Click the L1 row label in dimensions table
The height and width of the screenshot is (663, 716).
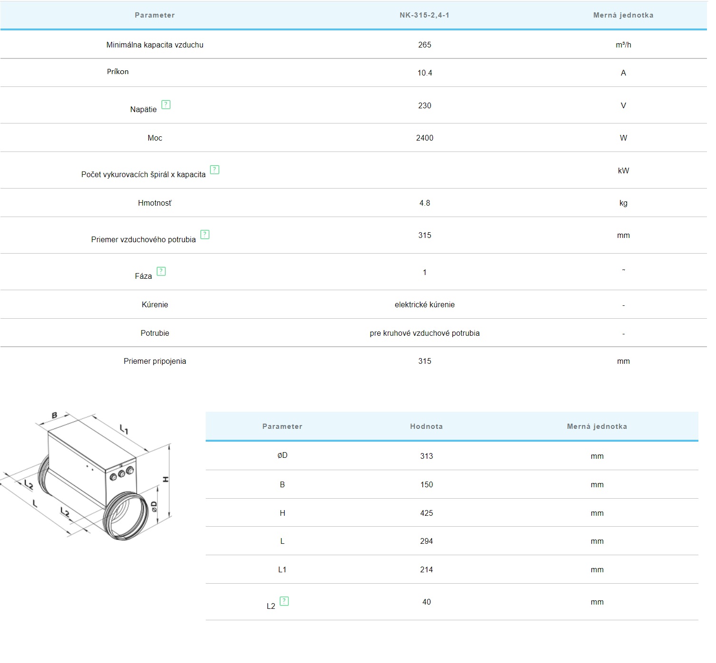[x=282, y=569]
